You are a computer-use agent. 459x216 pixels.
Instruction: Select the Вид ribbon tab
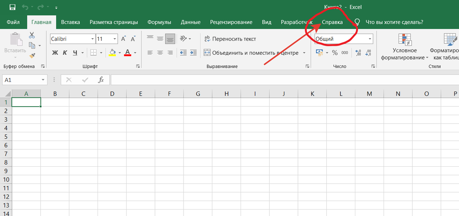[x=267, y=22]
